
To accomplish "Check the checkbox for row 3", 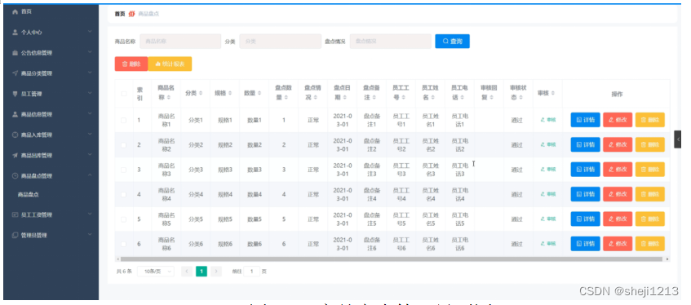I will 124,170.
